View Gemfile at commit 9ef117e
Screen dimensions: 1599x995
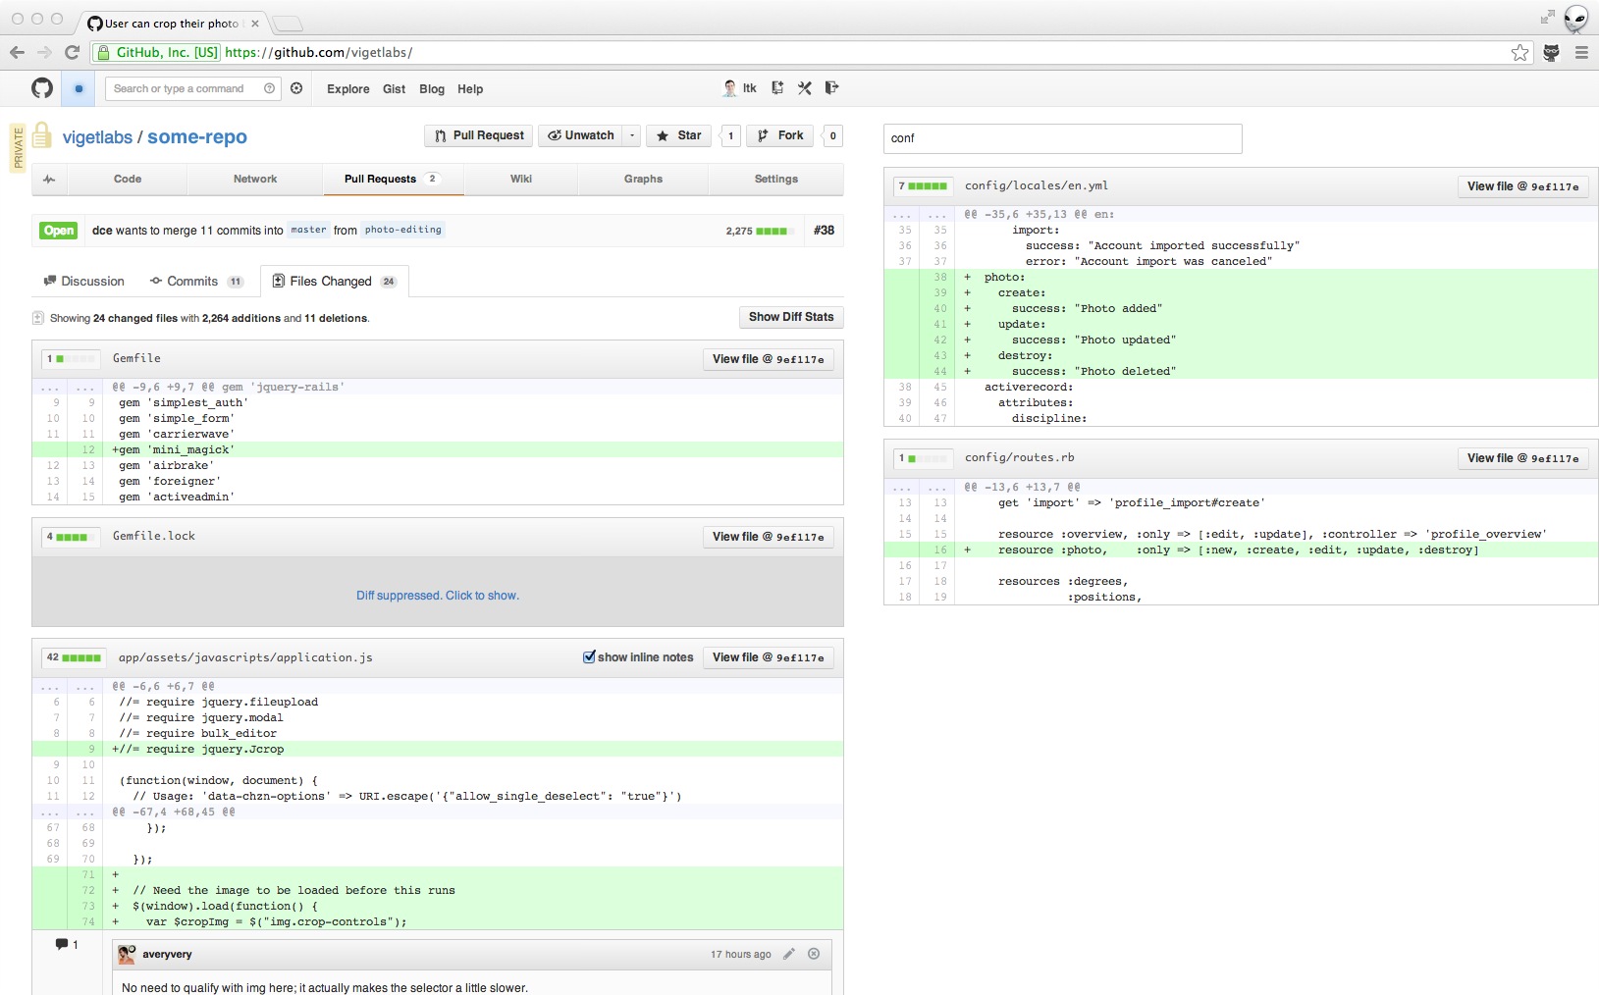769,359
